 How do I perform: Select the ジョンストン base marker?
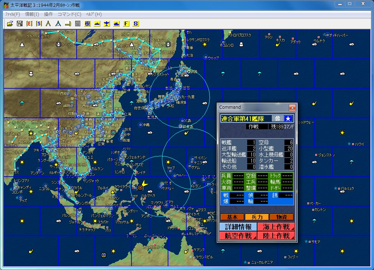pos(316,155)
